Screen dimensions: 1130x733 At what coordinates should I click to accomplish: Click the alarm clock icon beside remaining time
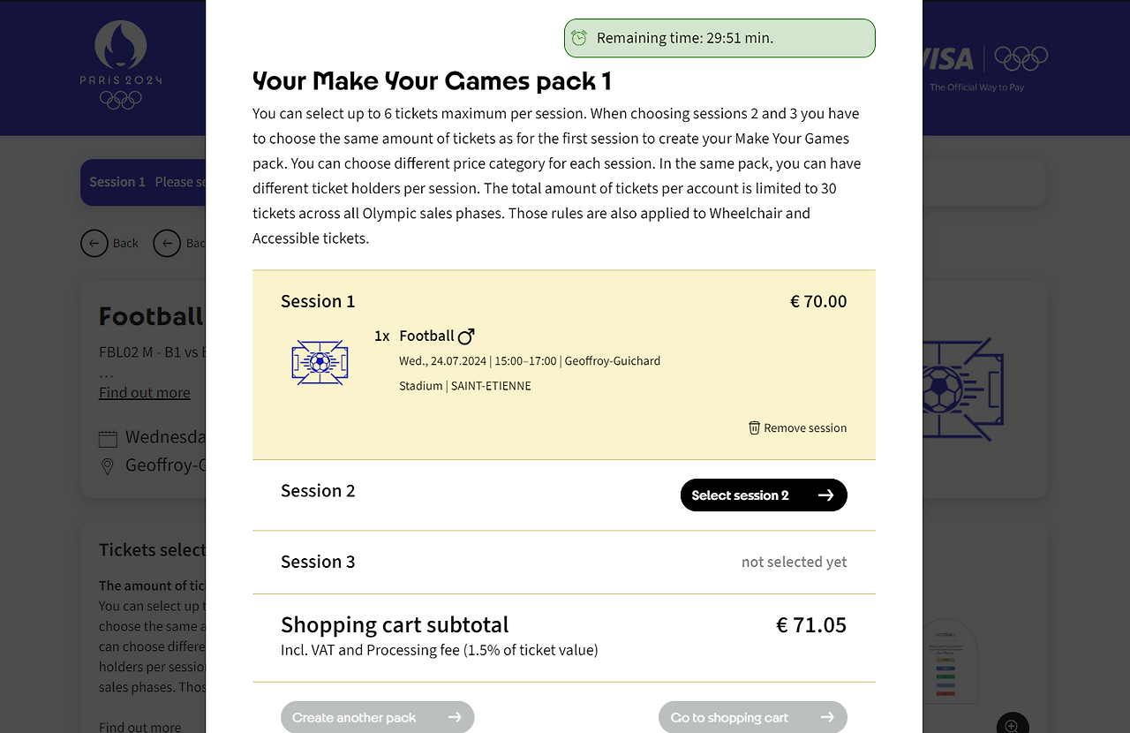[579, 38]
